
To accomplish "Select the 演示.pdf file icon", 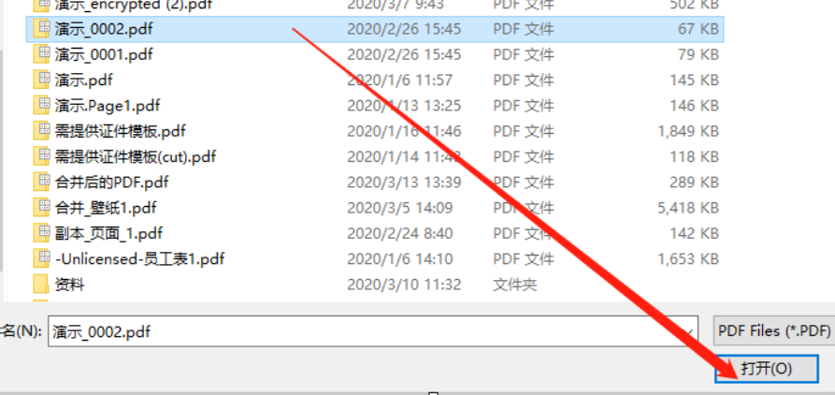I will pos(41,80).
